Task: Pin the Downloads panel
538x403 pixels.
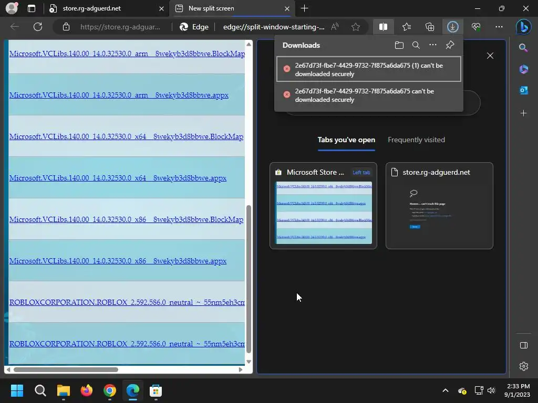Action: pos(450,45)
